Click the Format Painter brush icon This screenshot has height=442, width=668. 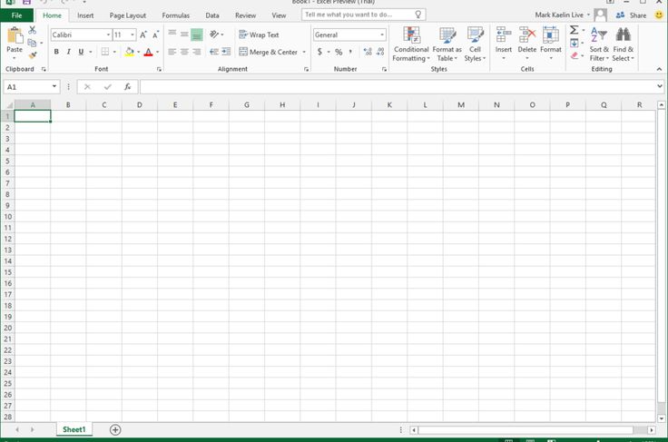click(x=34, y=55)
